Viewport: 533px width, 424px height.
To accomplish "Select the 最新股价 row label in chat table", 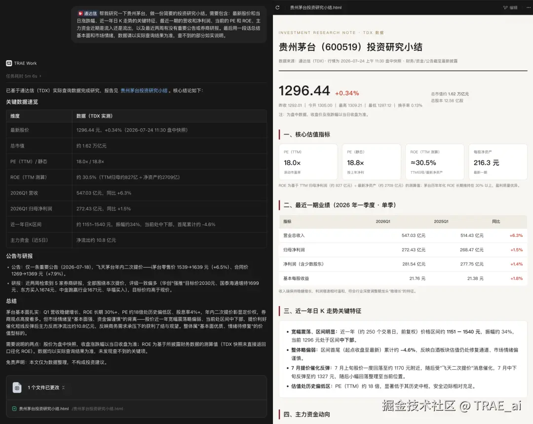I will (x=20, y=130).
